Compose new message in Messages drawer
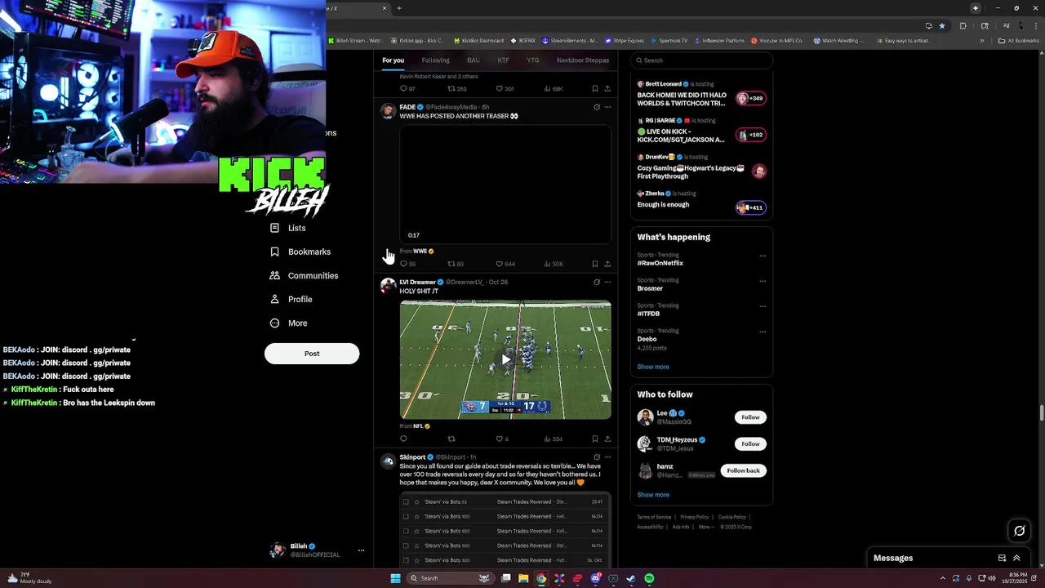Screen dimensions: 1045x588 [1003, 558]
